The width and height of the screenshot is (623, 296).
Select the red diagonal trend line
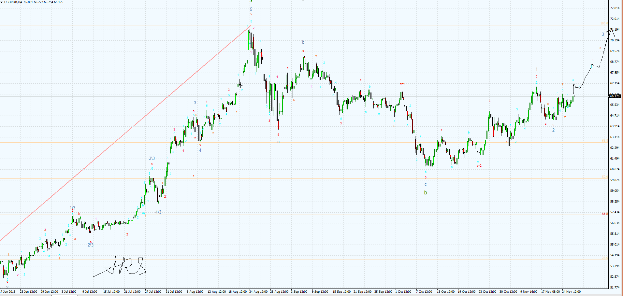pos(125,133)
